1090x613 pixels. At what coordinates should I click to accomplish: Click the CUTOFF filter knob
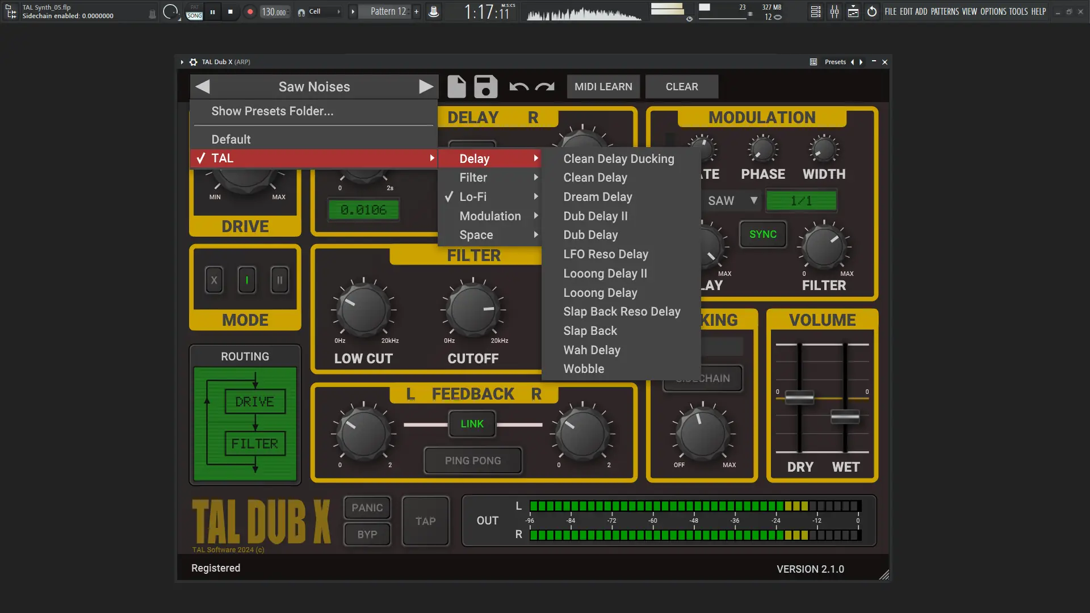tap(473, 310)
